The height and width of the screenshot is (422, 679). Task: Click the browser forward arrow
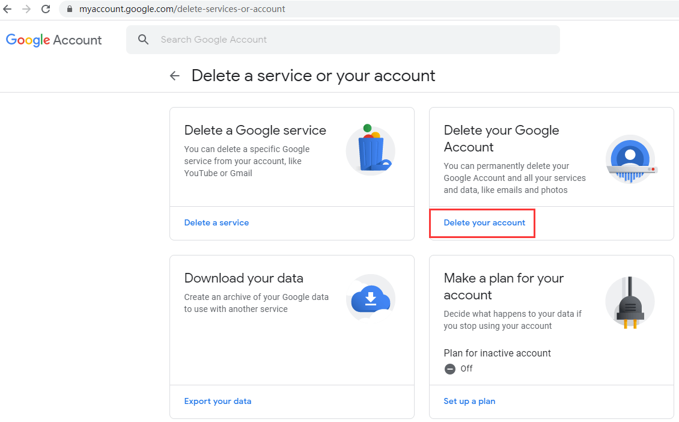click(26, 8)
